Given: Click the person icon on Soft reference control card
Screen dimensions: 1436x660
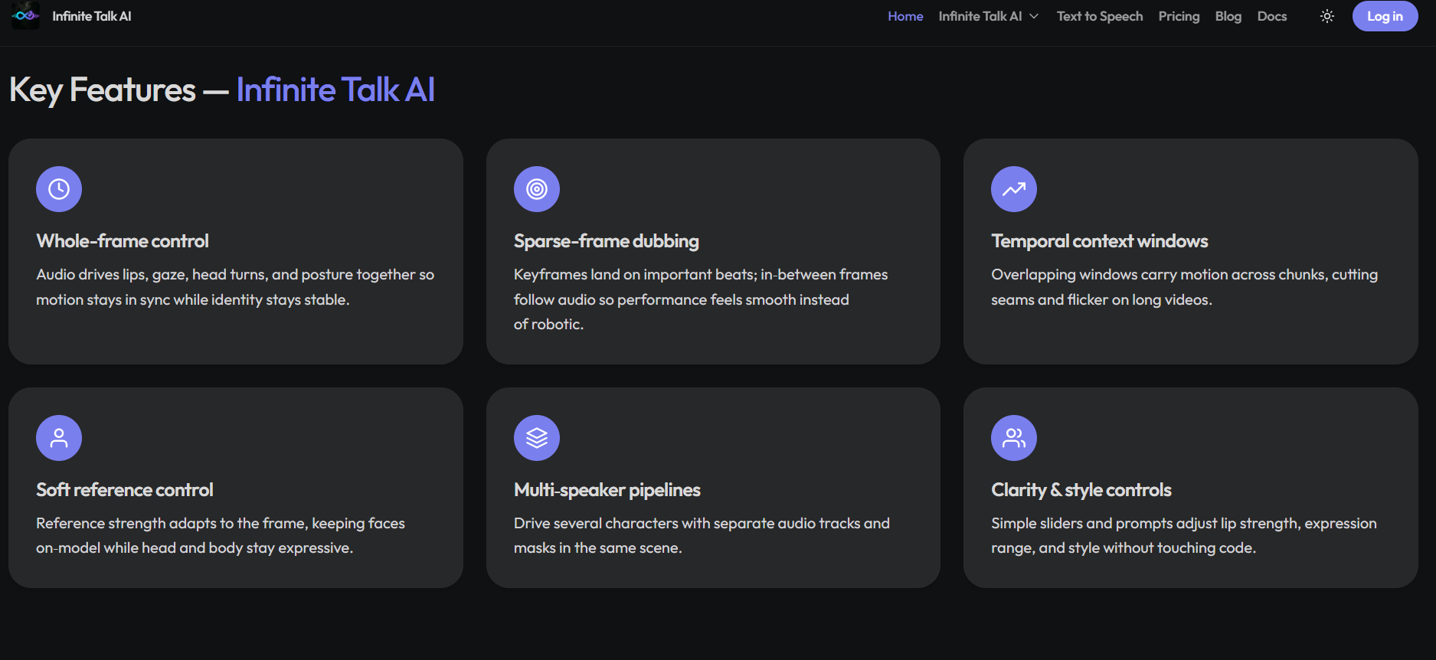Looking at the screenshot, I should [x=58, y=437].
